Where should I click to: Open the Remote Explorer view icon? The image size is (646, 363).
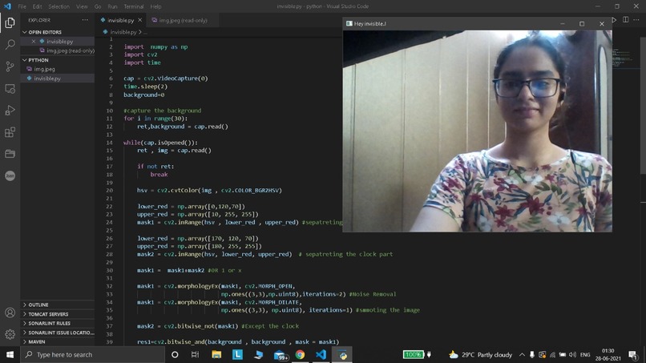point(10,89)
